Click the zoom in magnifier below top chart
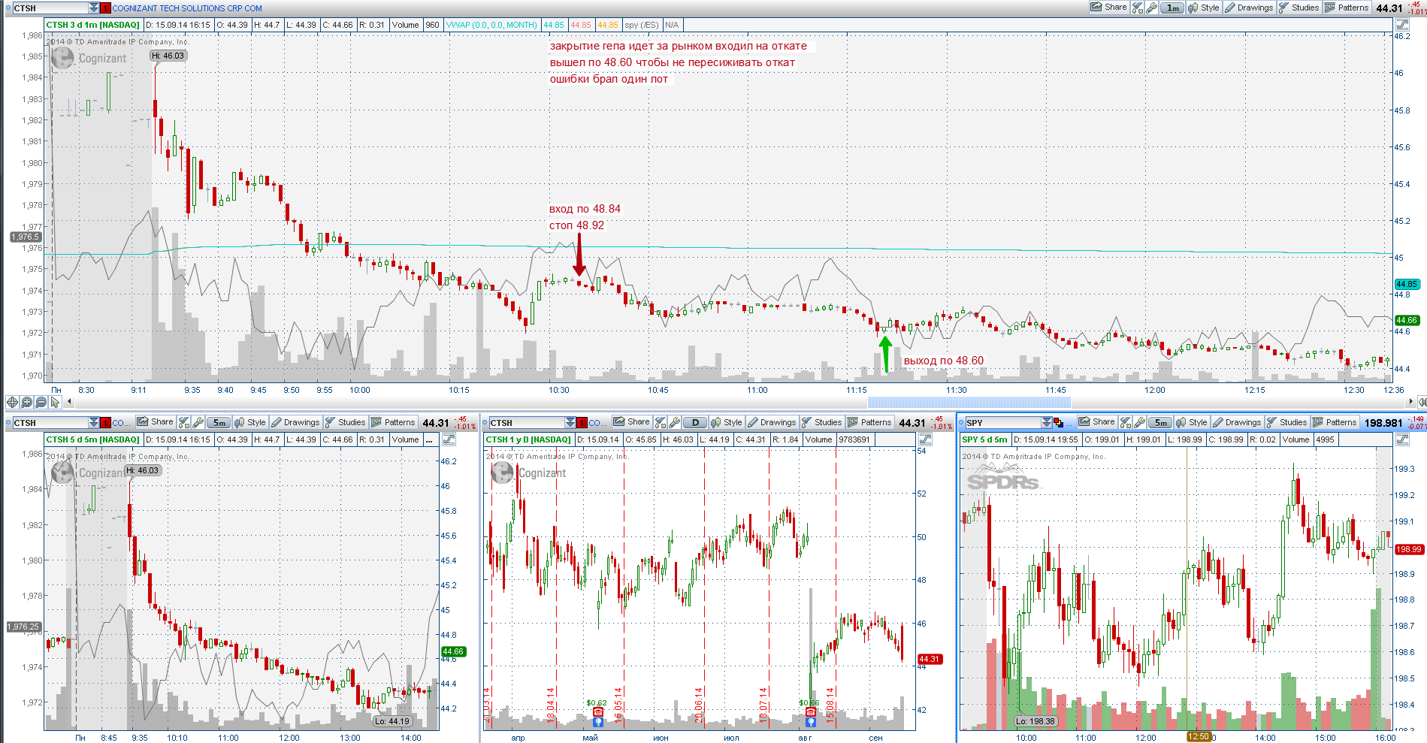Screen dimensions: 1427x743 27,402
